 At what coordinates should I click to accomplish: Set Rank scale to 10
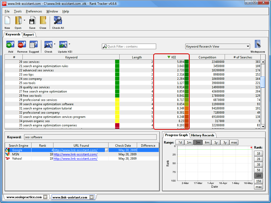[258, 154]
